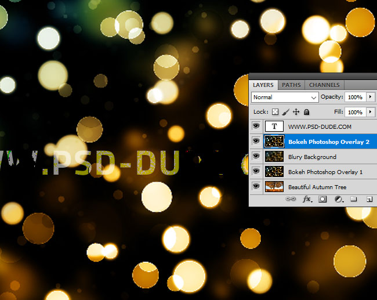Select the WWW.PSD-DUDE.COM layer name
377x300 pixels.
pos(320,126)
